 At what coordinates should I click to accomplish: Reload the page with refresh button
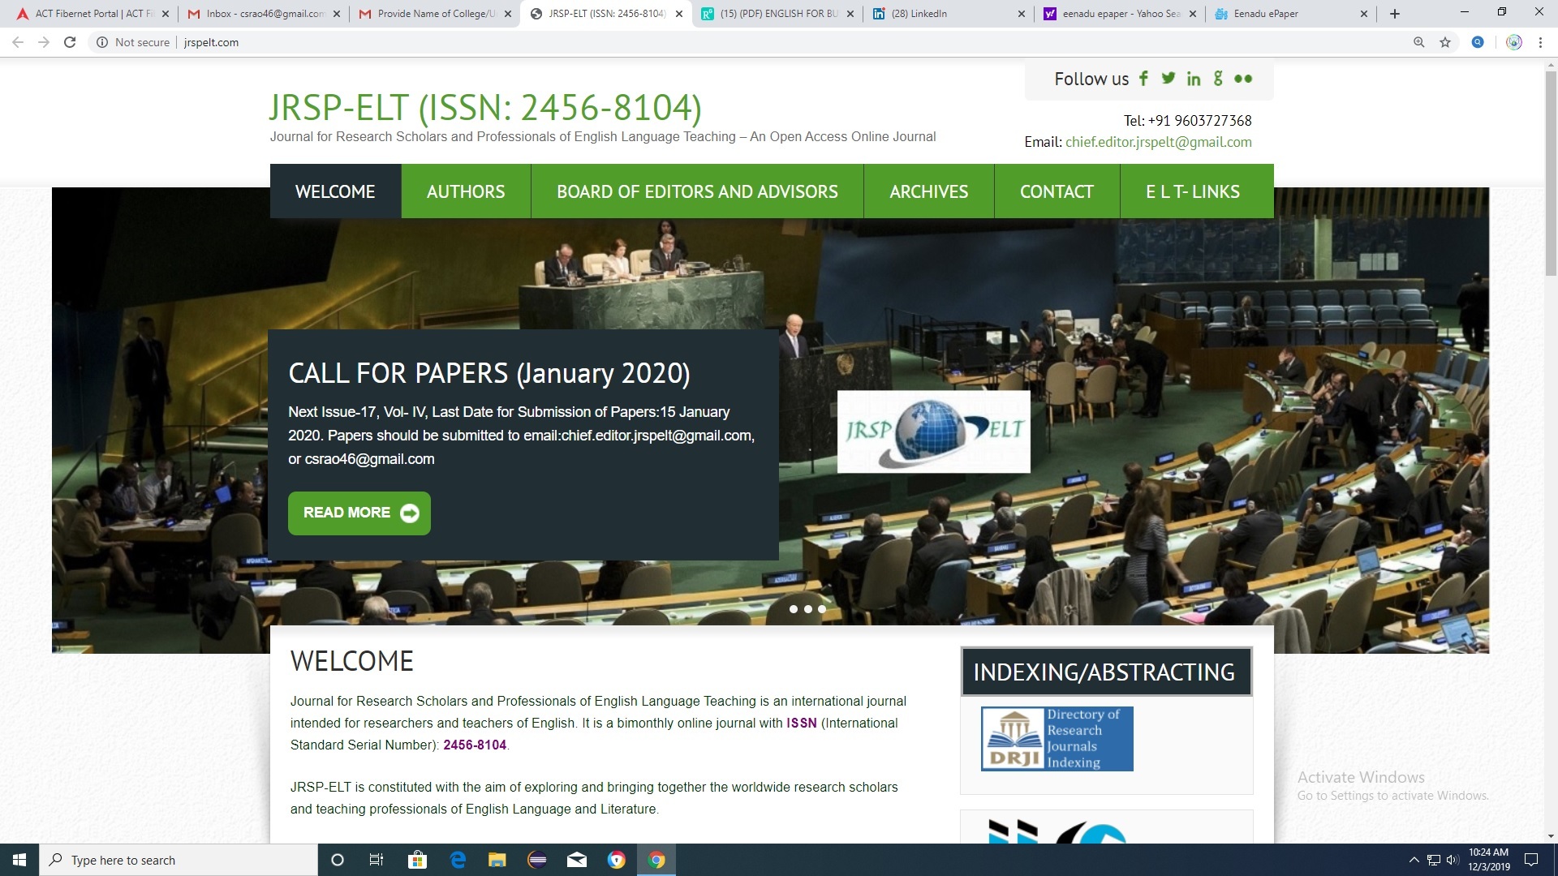(70, 42)
